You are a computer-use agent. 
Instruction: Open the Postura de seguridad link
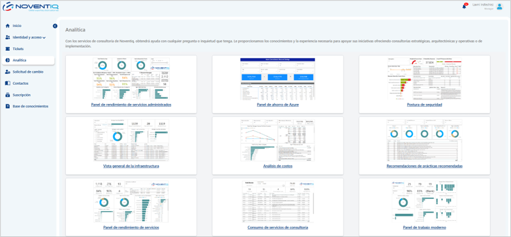click(x=424, y=104)
